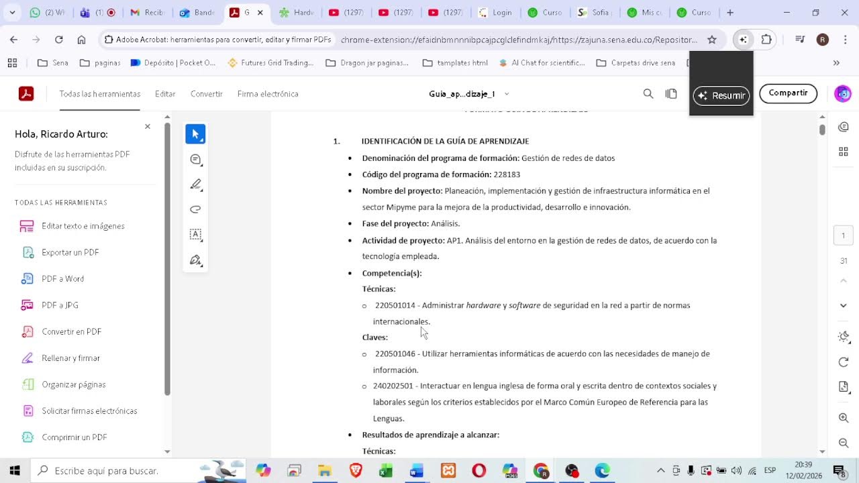The width and height of the screenshot is (859, 483).
Task: Open the Acrobat user profile avatar
Action: (843, 94)
